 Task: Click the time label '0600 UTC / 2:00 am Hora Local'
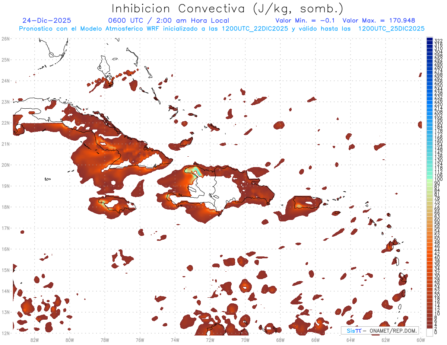click(168, 20)
